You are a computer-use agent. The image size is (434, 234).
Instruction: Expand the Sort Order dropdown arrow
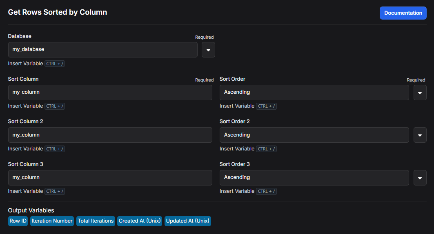coord(420,93)
